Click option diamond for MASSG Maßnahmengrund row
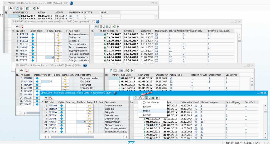This screenshot has height=144, width=270. 61,125
